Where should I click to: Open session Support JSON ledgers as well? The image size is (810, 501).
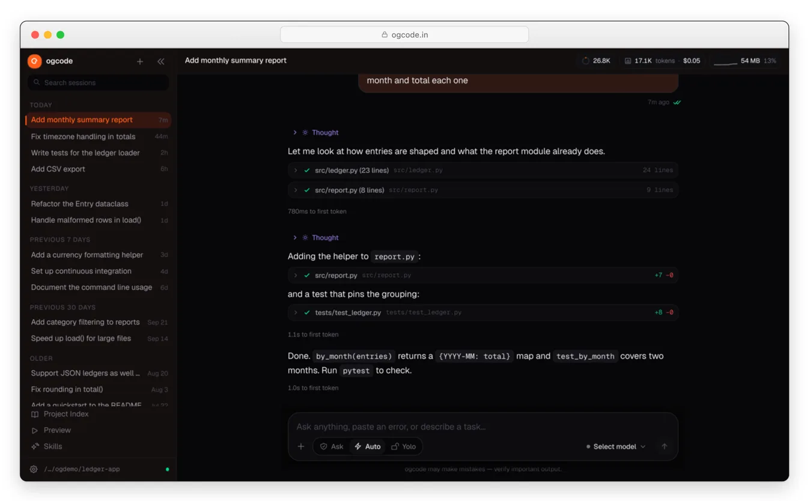(x=99, y=373)
